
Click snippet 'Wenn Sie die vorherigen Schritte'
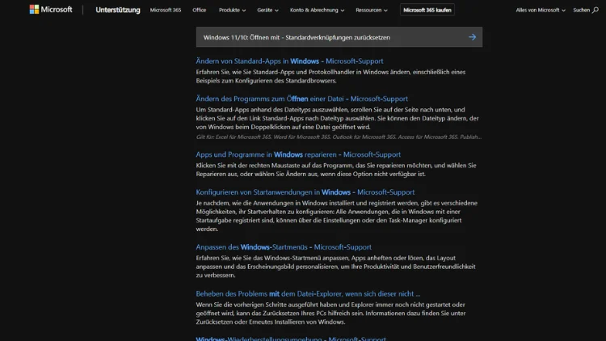tap(330, 314)
